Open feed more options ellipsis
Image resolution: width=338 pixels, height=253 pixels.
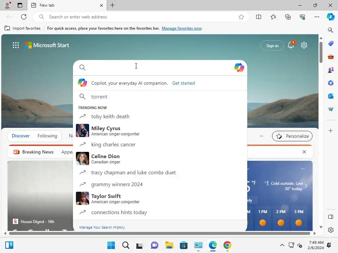261,136
